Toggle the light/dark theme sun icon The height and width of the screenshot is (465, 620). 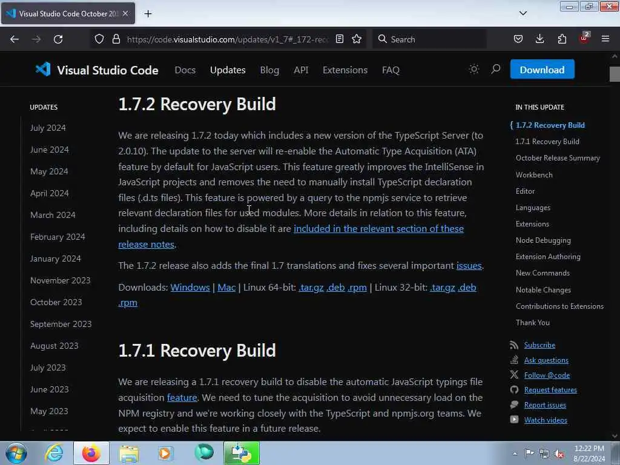(x=473, y=70)
